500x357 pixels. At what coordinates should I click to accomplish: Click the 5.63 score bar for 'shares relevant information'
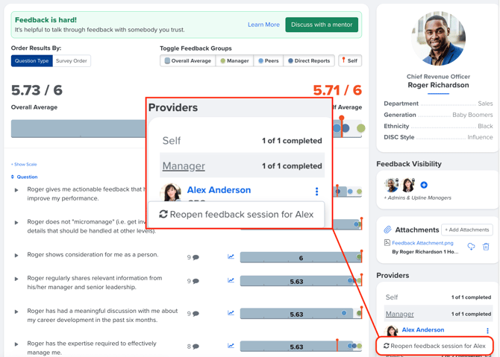click(296, 282)
